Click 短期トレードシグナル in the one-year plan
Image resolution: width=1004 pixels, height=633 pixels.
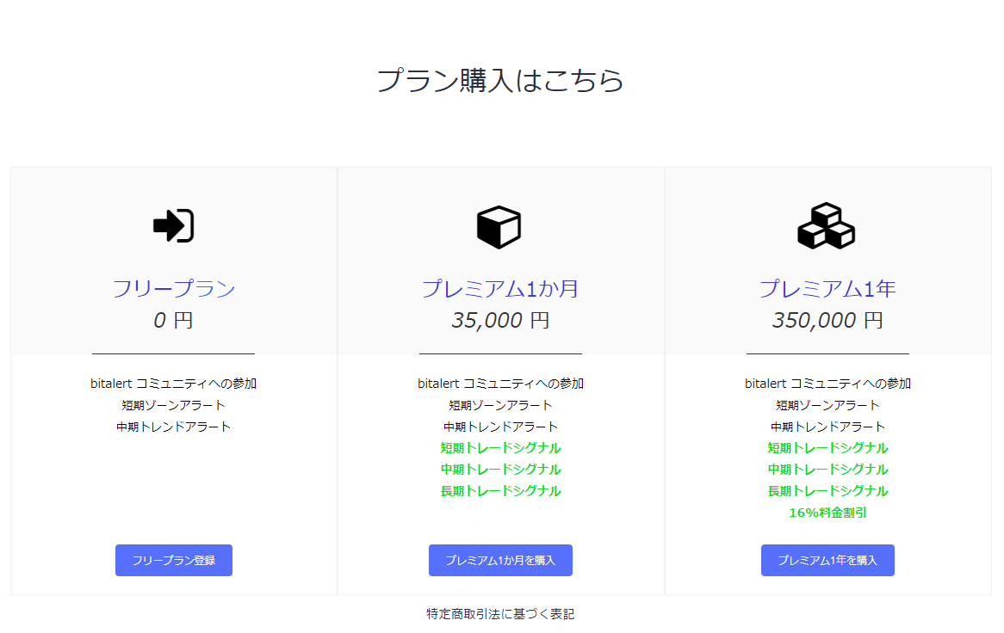(x=827, y=448)
